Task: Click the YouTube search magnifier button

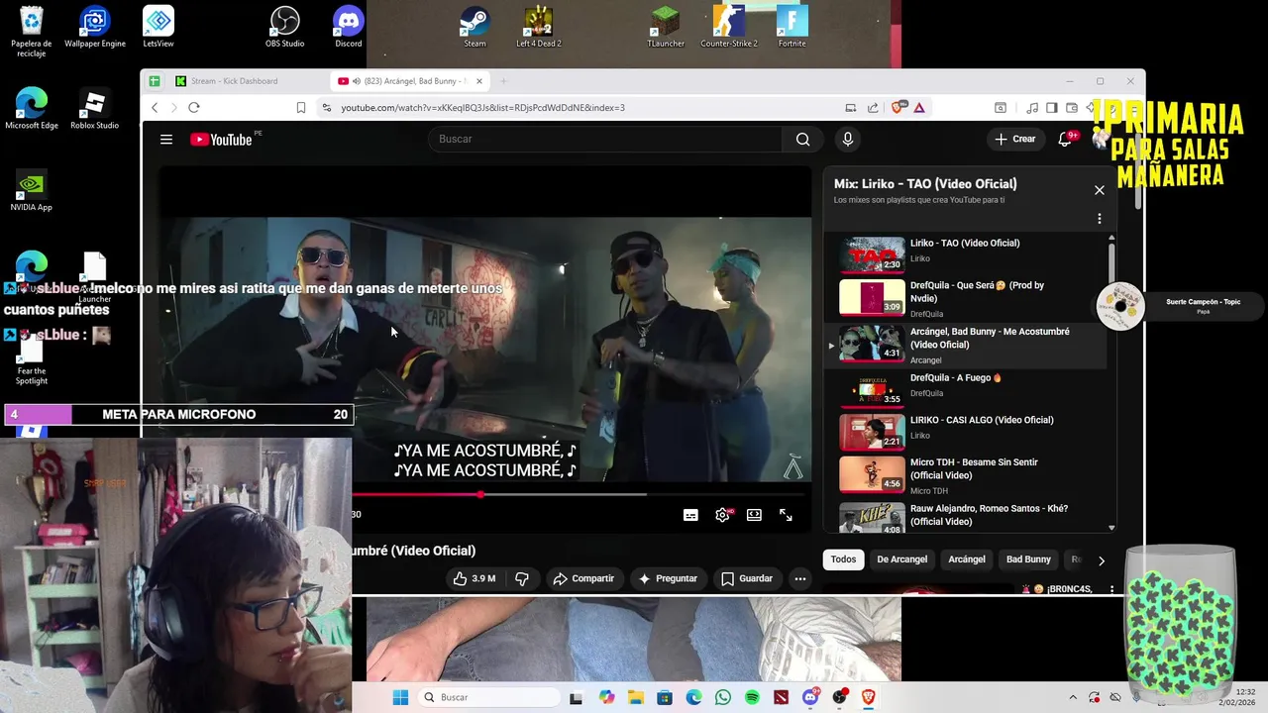Action: click(x=802, y=140)
